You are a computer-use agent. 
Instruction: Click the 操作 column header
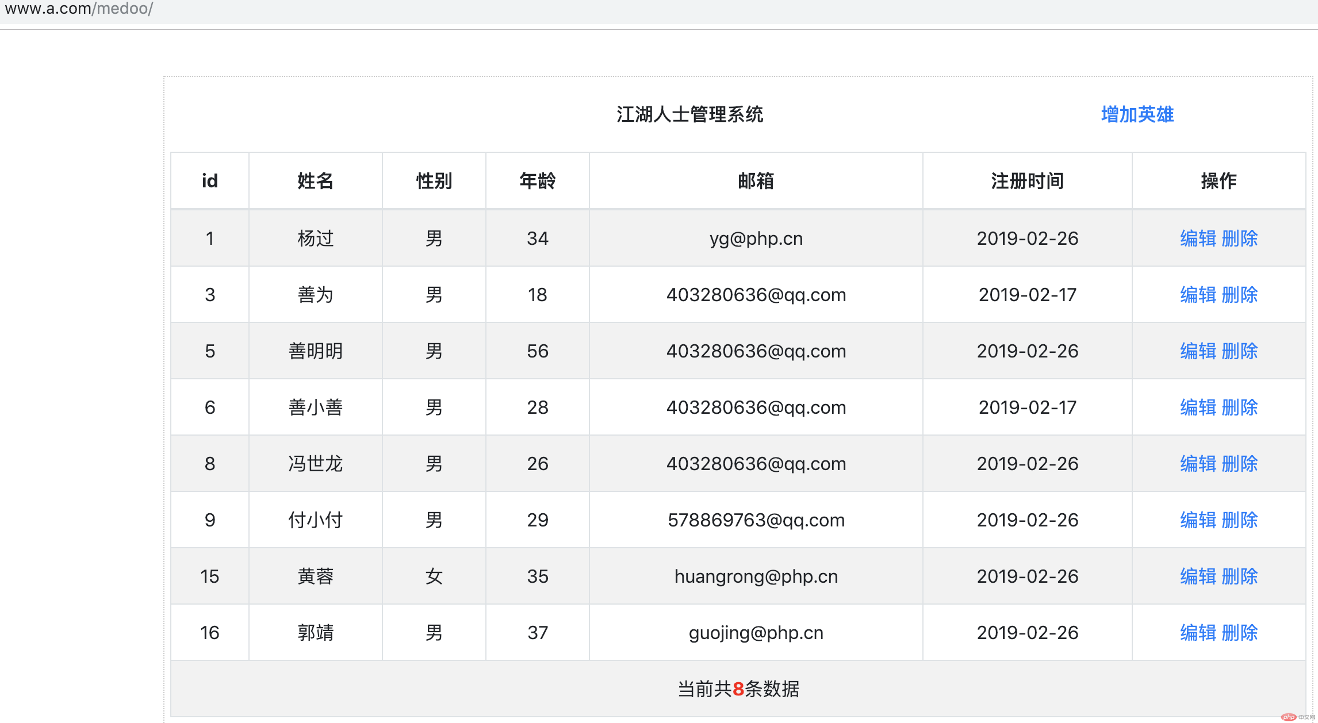coord(1219,181)
